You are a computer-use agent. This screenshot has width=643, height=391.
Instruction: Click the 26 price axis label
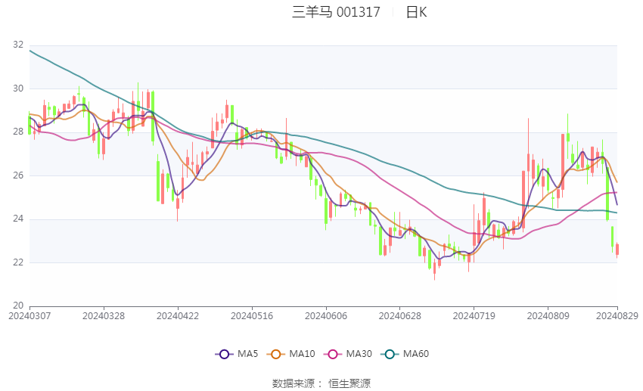(18, 175)
